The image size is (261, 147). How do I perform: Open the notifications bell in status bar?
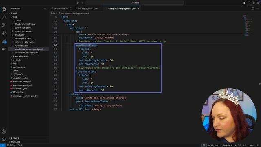click(257, 145)
